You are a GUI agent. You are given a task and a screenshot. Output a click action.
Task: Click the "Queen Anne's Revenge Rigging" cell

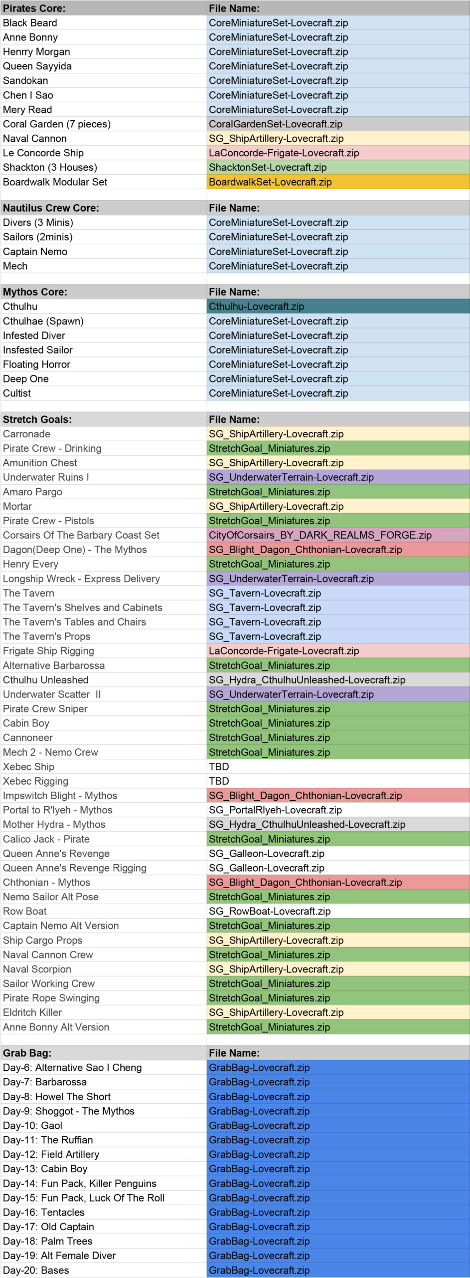pos(104,868)
